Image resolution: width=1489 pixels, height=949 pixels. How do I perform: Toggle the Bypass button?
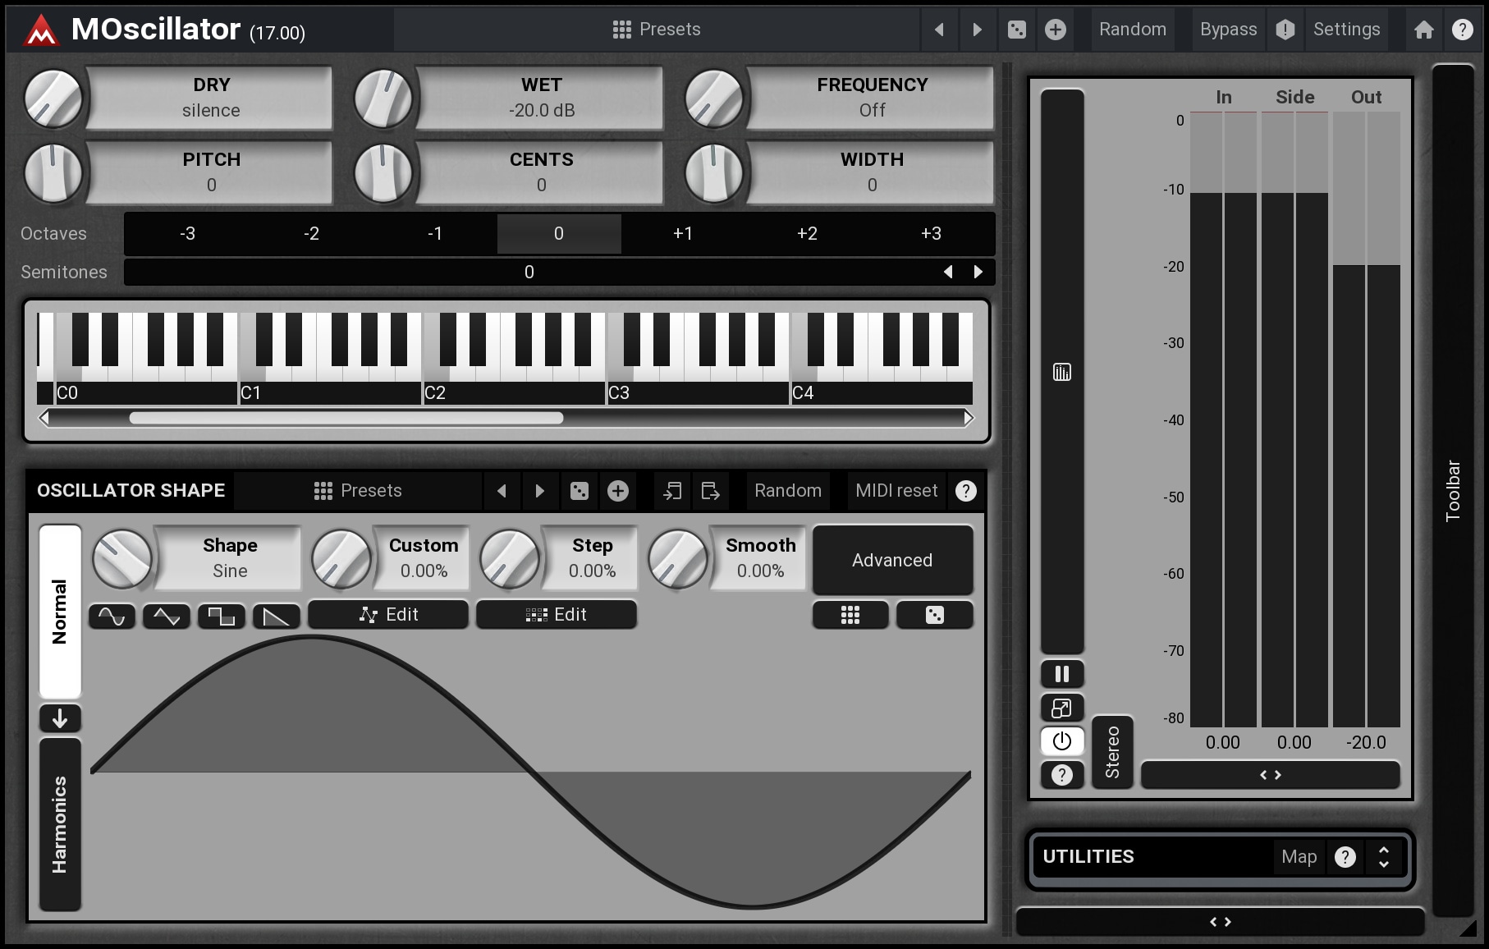click(x=1228, y=30)
